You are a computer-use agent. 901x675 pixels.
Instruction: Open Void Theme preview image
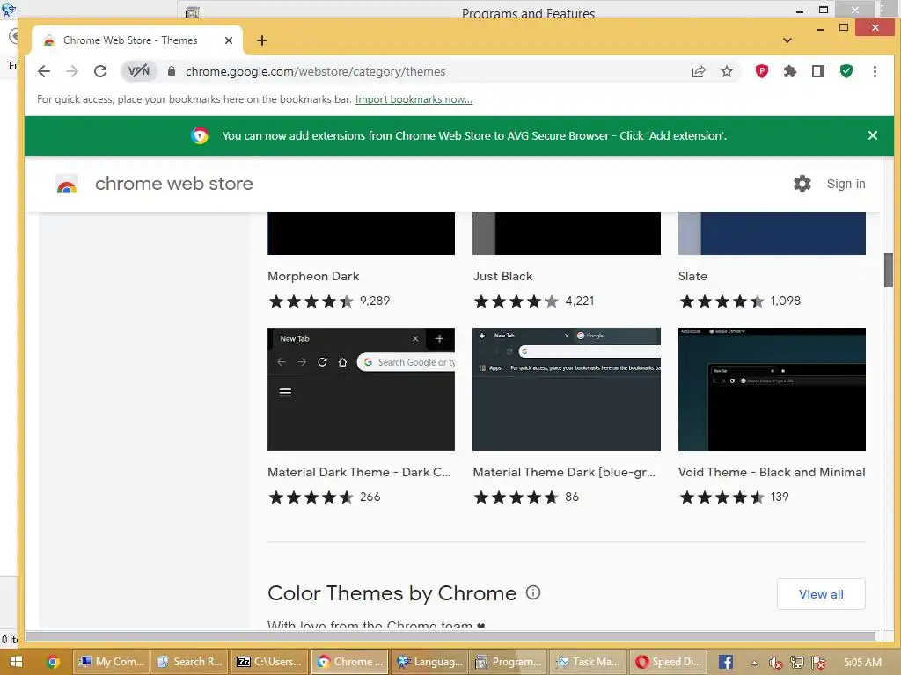(772, 389)
